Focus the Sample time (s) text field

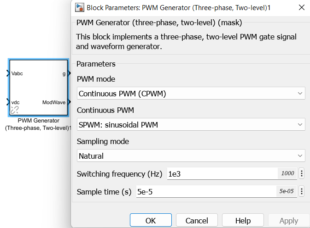point(205,191)
